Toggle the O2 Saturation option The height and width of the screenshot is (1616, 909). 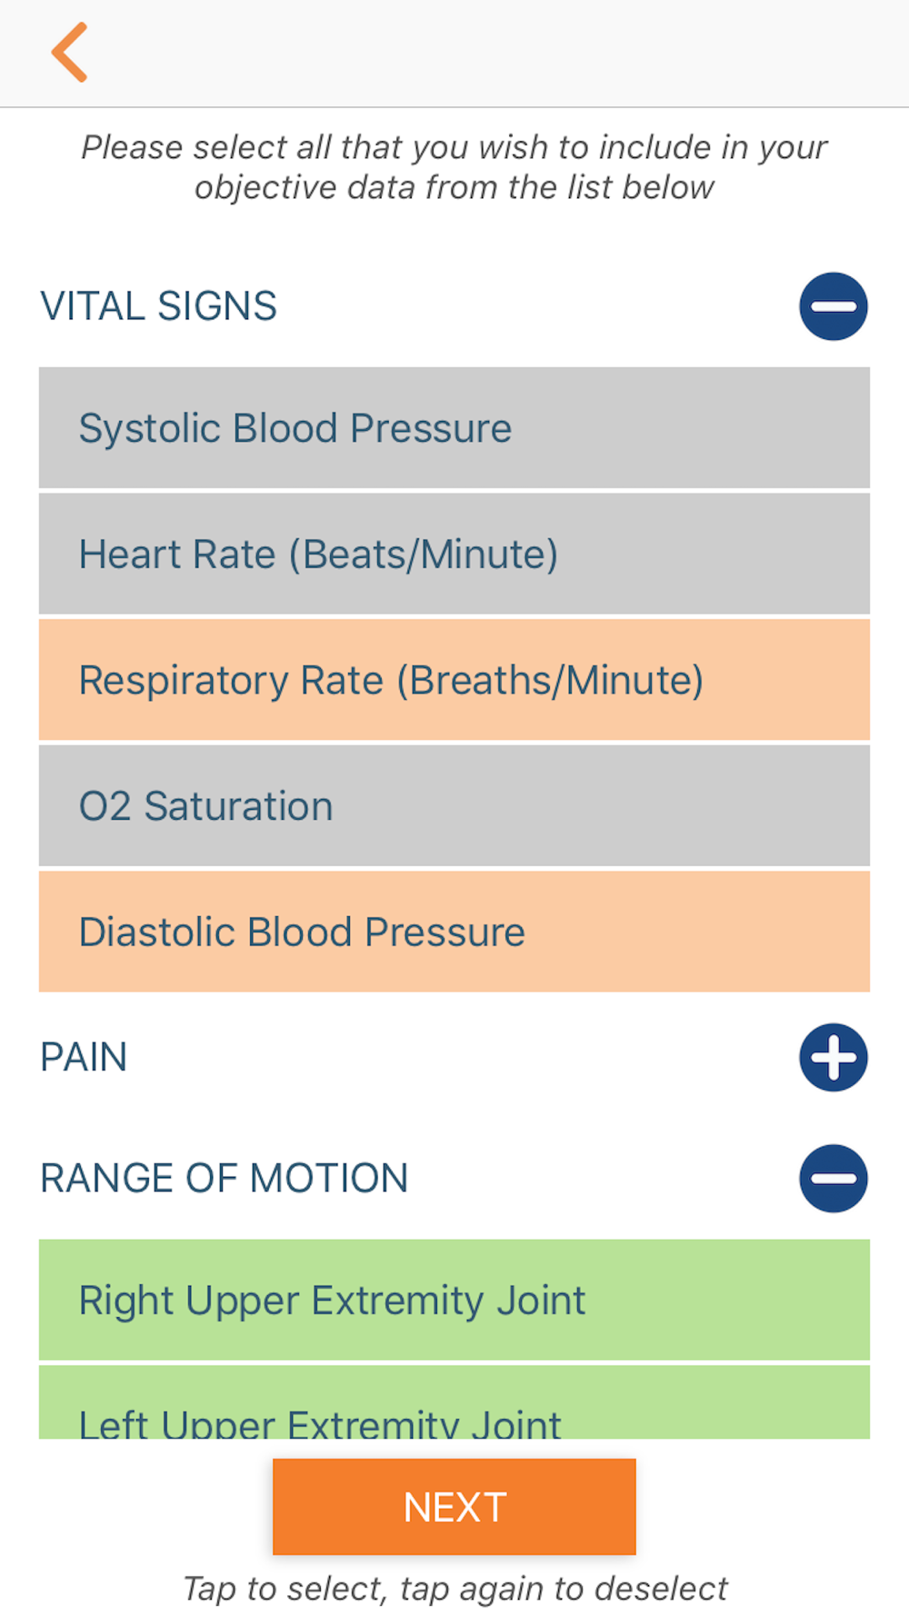pos(454,806)
